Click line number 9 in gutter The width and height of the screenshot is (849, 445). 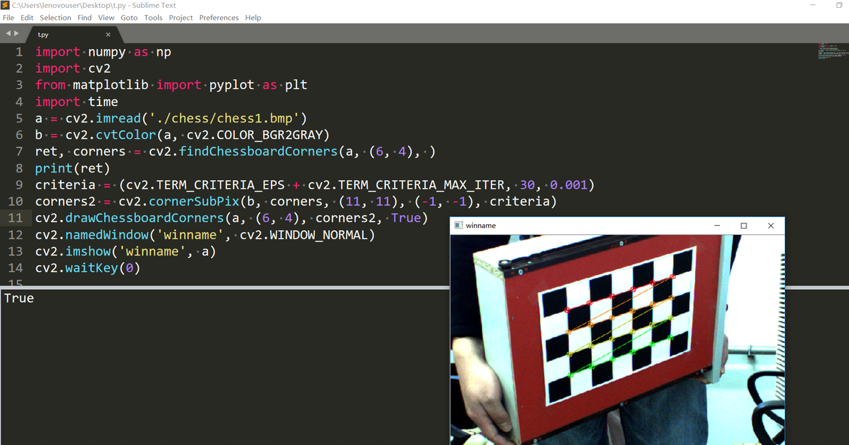click(19, 185)
